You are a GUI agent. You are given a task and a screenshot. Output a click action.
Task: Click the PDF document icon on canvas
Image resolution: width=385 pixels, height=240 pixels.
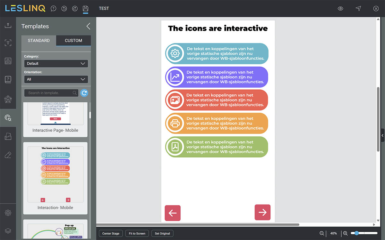pos(175,147)
